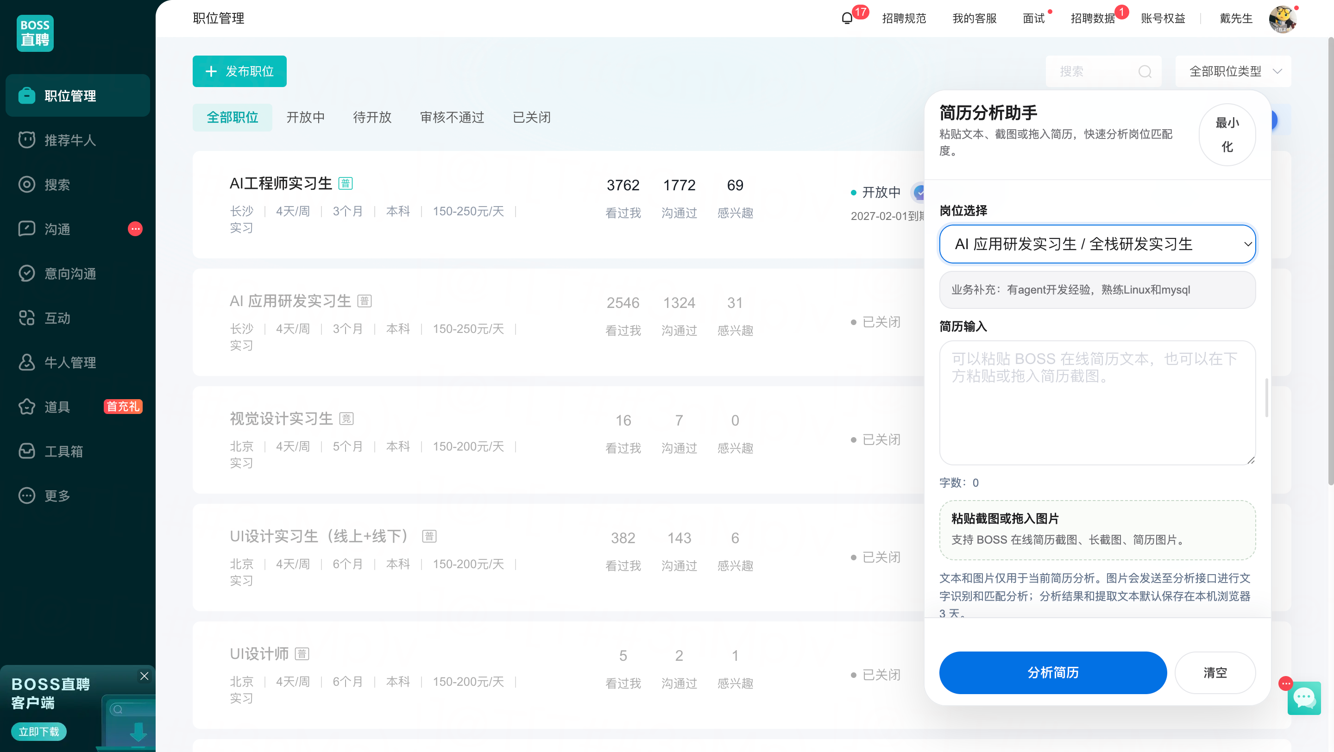Screen dimensions: 1334x752
Task: Click the 字数：0 counter text
Action: point(959,483)
